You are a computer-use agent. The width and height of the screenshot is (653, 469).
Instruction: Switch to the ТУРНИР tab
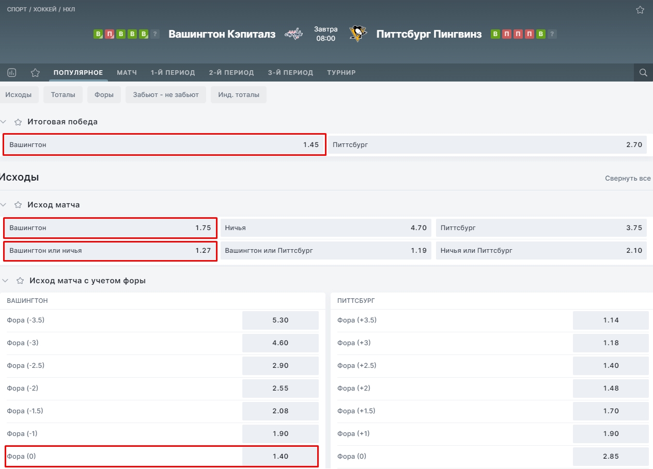point(341,73)
